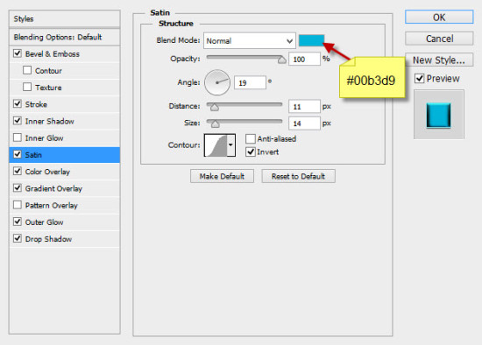The image size is (482, 345).
Task: Toggle the Color Overlay checkbox
Action: pyautogui.click(x=18, y=171)
